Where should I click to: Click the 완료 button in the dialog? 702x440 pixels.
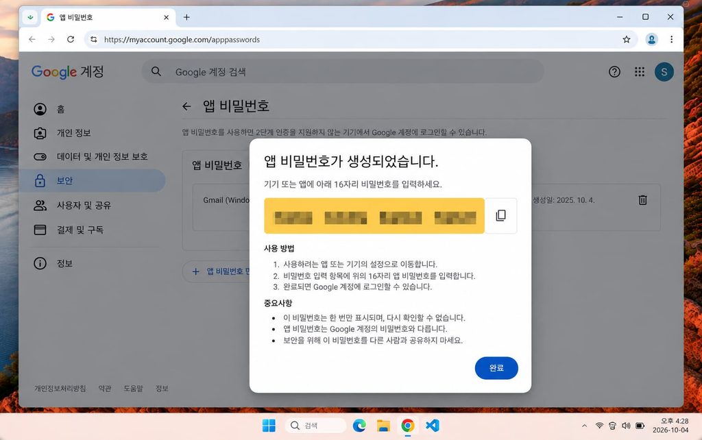click(x=496, y=368)
